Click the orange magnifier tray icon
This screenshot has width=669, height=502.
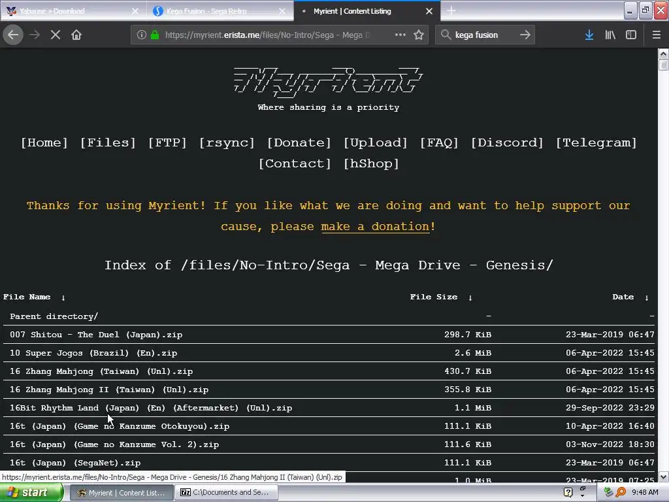click(621, 493)
